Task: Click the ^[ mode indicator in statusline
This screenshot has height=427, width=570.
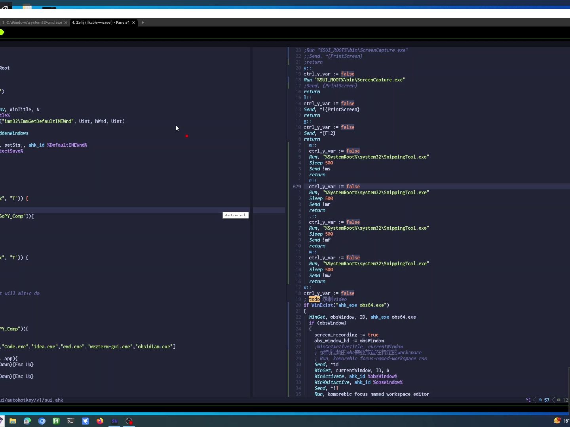Action: (528, 400)
